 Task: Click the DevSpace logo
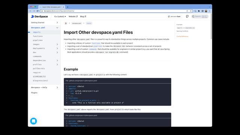pyautogui.click(x=39, y=16)
